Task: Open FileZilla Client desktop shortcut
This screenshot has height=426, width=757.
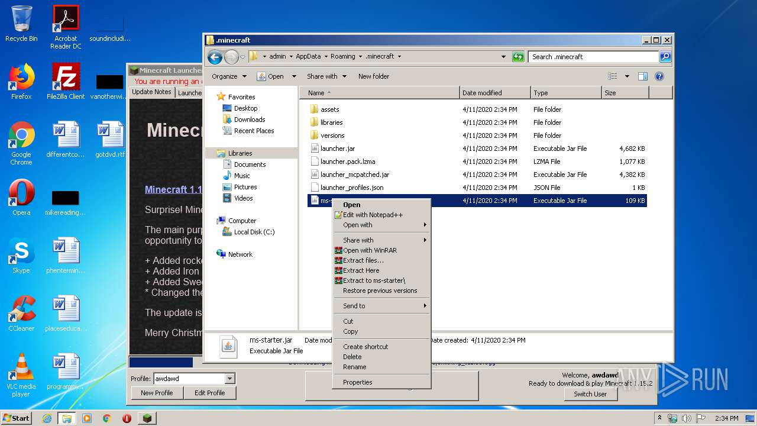Action: tap(66, 82)
